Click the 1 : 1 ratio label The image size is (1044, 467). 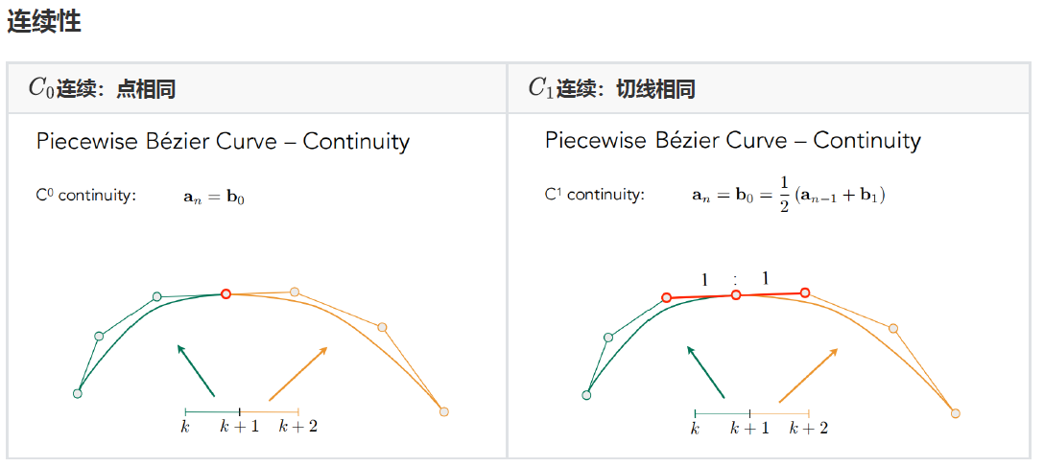click(735, 279)
